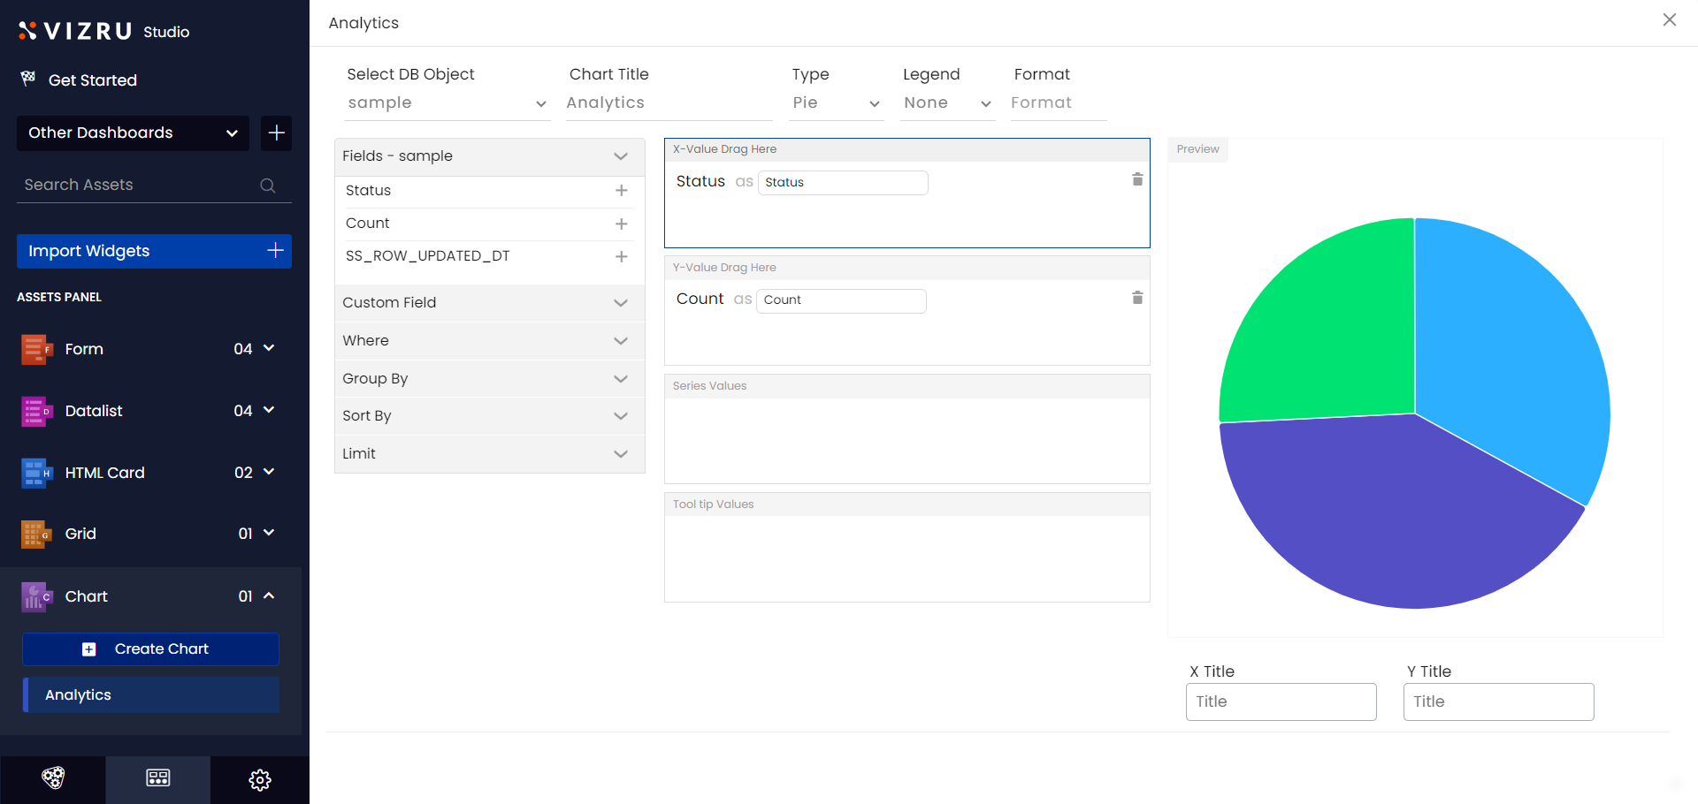Click the Create Chart button
Viewport: 1698px width, 804px height.
(x=150, y=649)
